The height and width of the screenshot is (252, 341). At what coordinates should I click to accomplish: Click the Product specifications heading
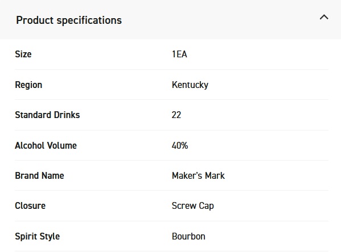[x=69, y=20]
